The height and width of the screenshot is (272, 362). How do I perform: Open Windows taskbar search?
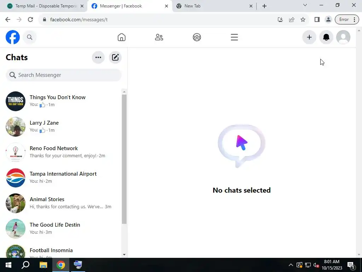coord(25,265)
